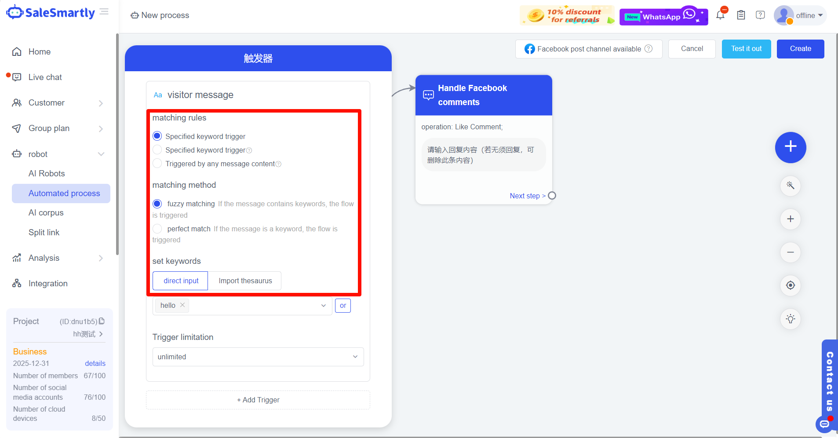The width and height of the screenshot is (838, 438).
Task: Zoom out the canvas with minus icon
Action: (791, 252)
